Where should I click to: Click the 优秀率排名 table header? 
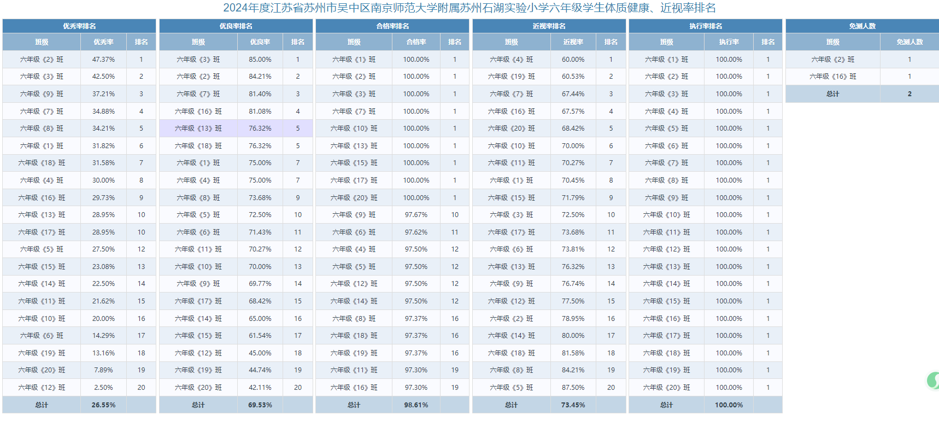pos(79,26)
